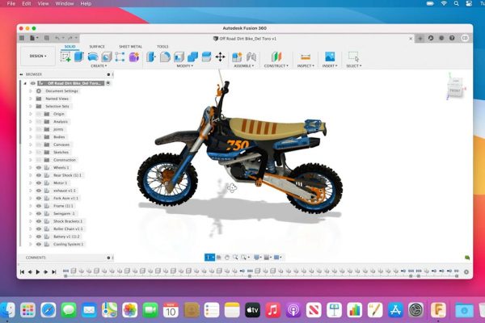
Task: Select the Create Sketch tool
Action: tap(65, 57)
